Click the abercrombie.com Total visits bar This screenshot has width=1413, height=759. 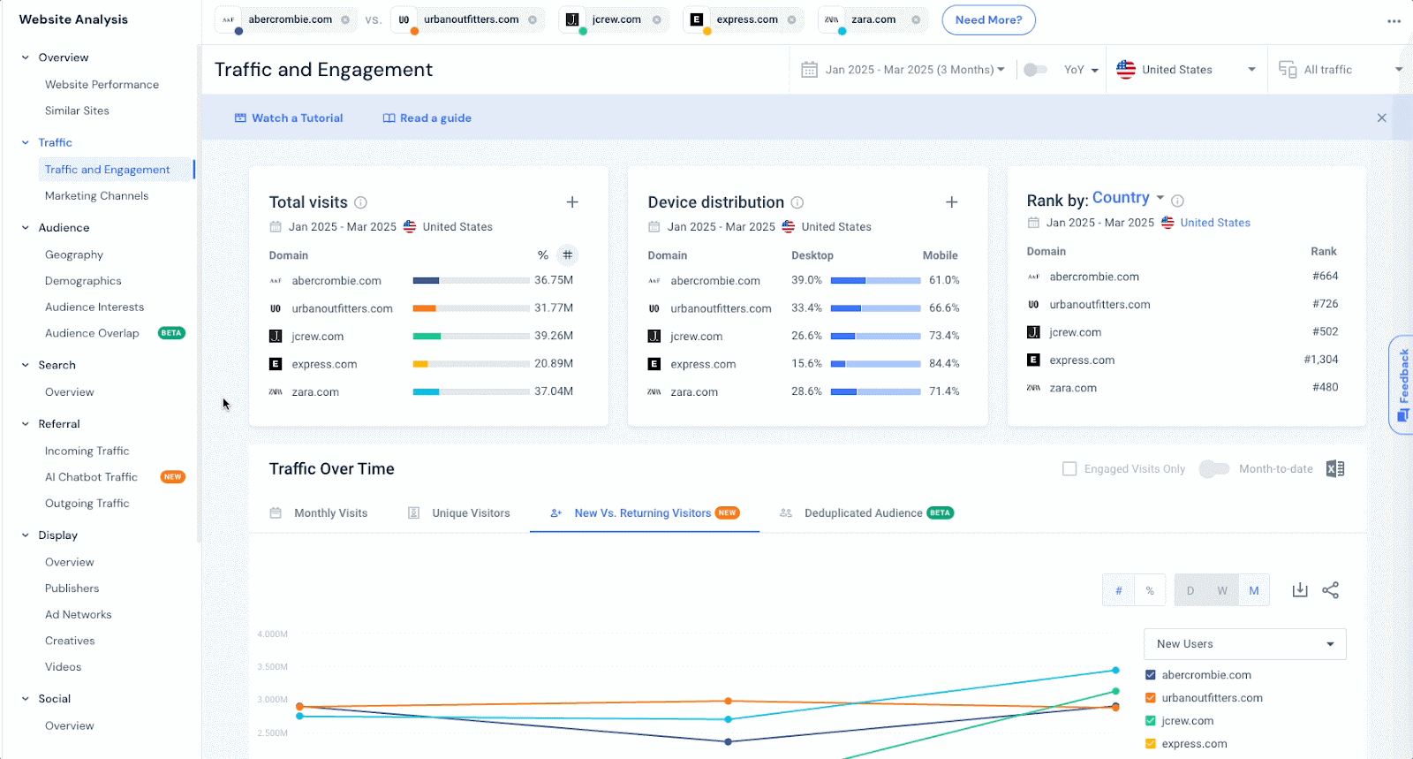pyautogui.click(x=471, y=281)
